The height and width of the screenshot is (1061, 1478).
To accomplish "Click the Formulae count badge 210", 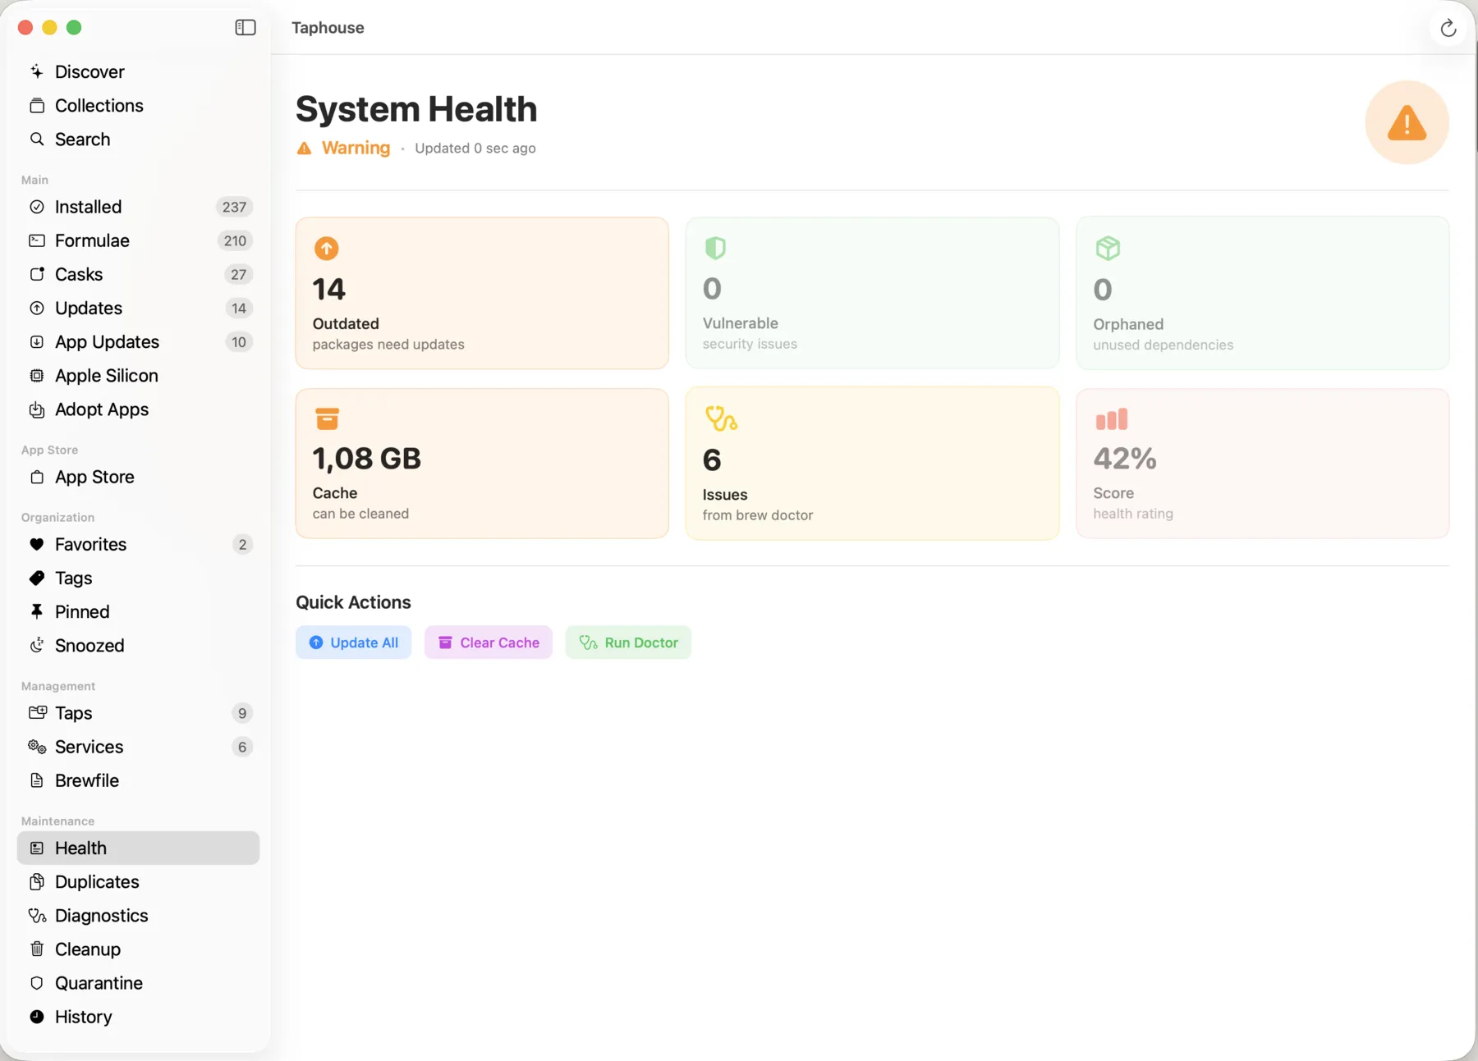I will (235, 240).
